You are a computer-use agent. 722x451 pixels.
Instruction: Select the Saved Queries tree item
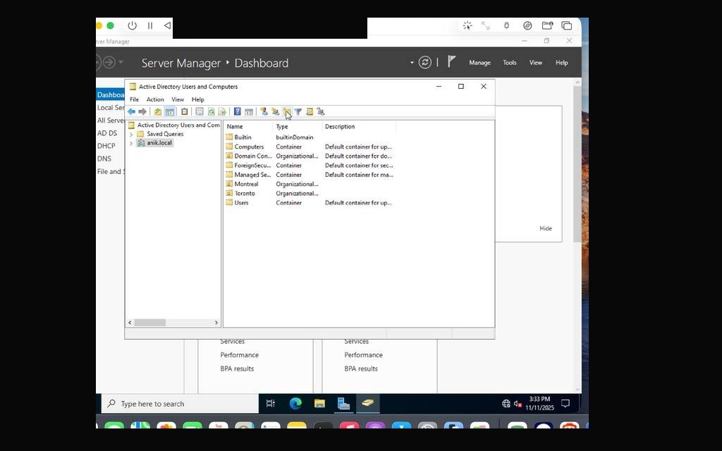pos(165,134)
